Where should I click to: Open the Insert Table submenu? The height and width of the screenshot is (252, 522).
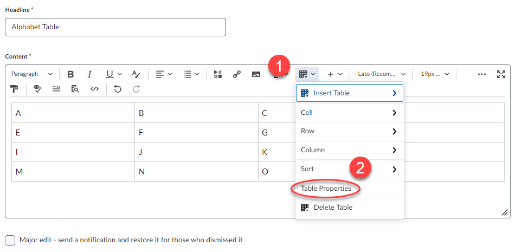click(350, 93)
